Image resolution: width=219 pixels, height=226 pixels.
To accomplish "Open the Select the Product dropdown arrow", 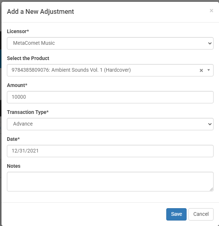I will [x=208, y=70].
